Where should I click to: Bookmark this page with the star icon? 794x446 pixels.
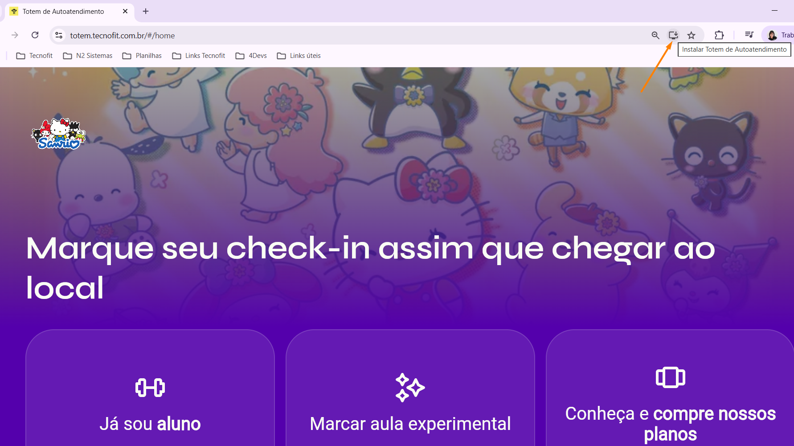click(x=691, y=35)
